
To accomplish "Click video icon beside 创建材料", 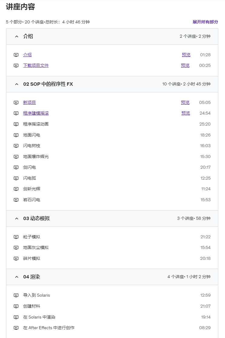I will click(16, 306).
